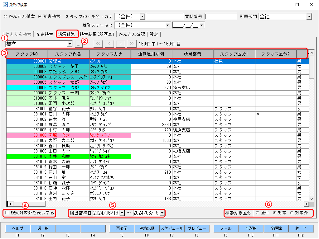Select the row for 000001 管理者
This screenshot has width=319, height=239.
click(x=158, y=61)
